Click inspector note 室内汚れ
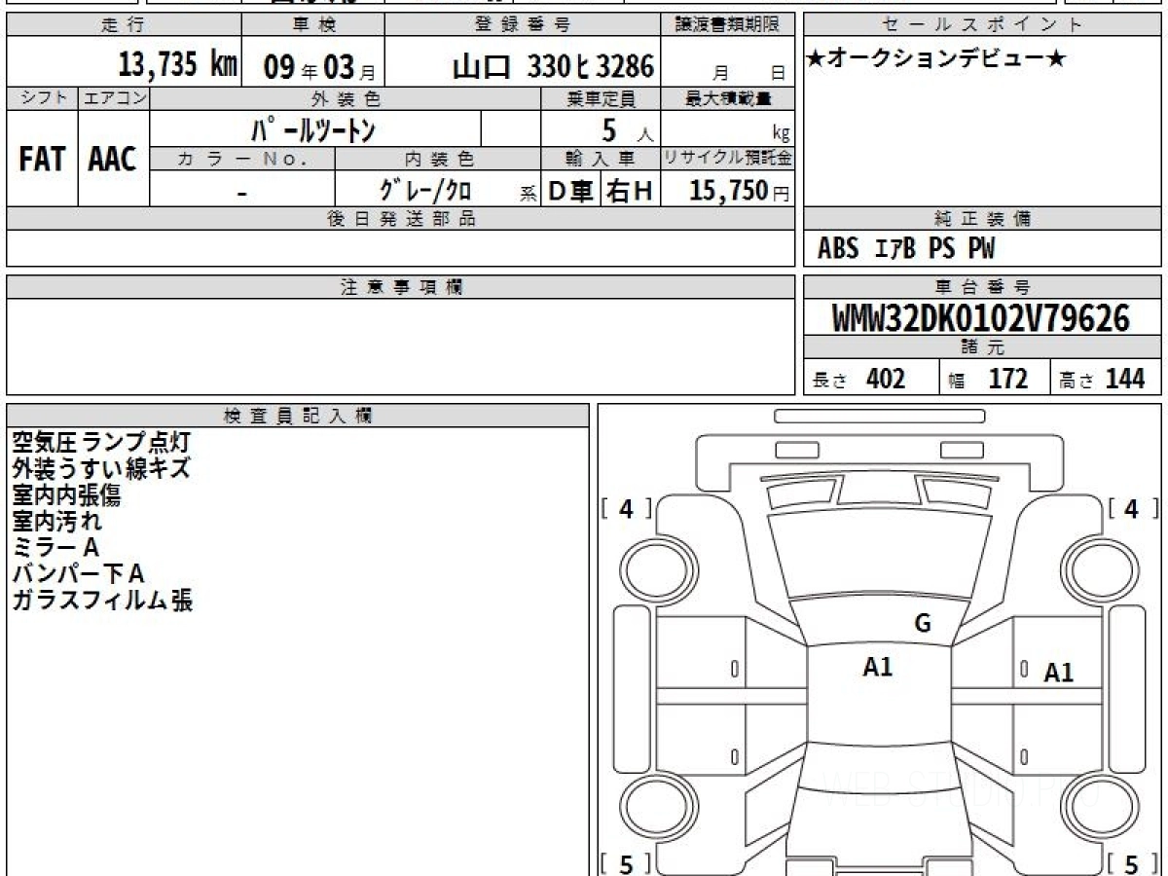The height and width of the screenshot is (876, 1168). (x=56, y=522)
